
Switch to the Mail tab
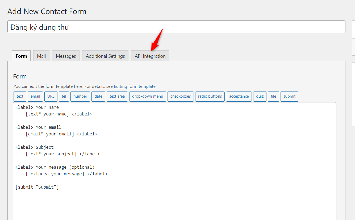(x=41, y=56)
